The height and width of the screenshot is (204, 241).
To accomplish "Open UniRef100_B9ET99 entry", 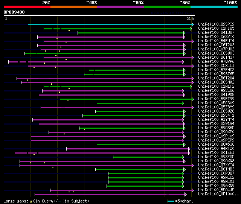I will click(216, 99).
